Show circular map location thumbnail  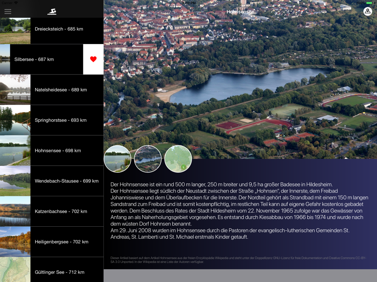click(178, 159)
